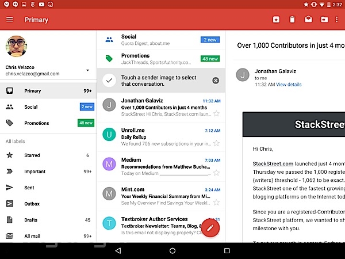Viewport: 345px width, 259px height.
Task: Open All mail label
Action: pyautogui.click(x=48, y=236)
